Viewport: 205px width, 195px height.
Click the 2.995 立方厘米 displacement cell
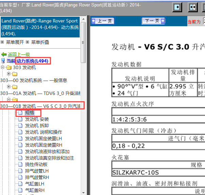(183, 90)
